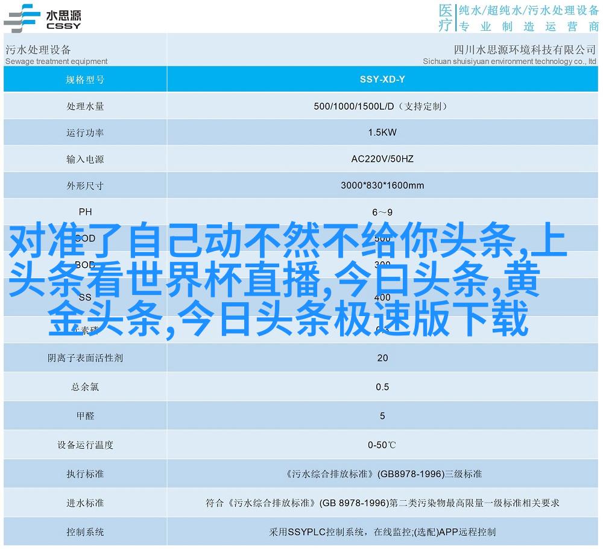Click the 执行标准 row label

(x=85, y=474)
